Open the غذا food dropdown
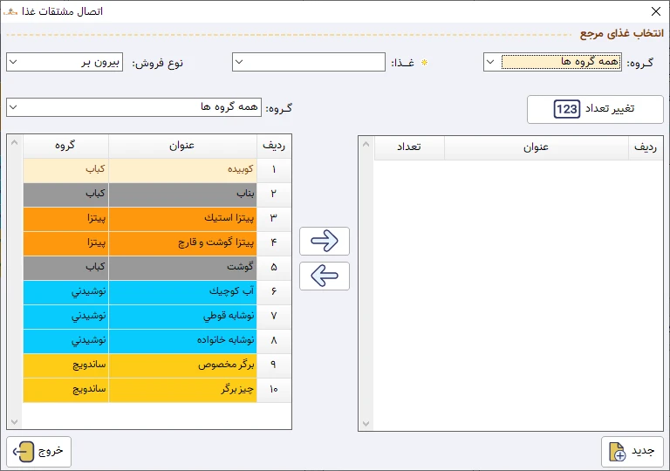 (x=239, y=62)
